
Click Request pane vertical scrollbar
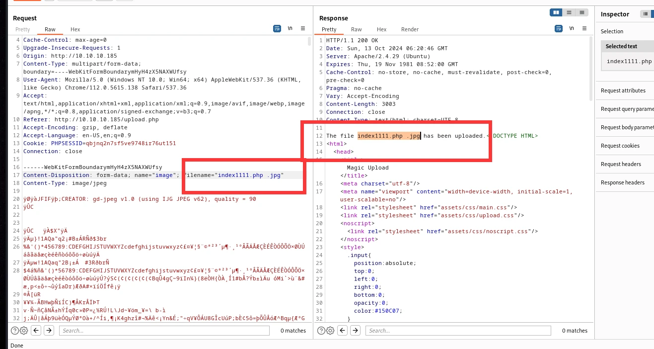coord(309,42)
